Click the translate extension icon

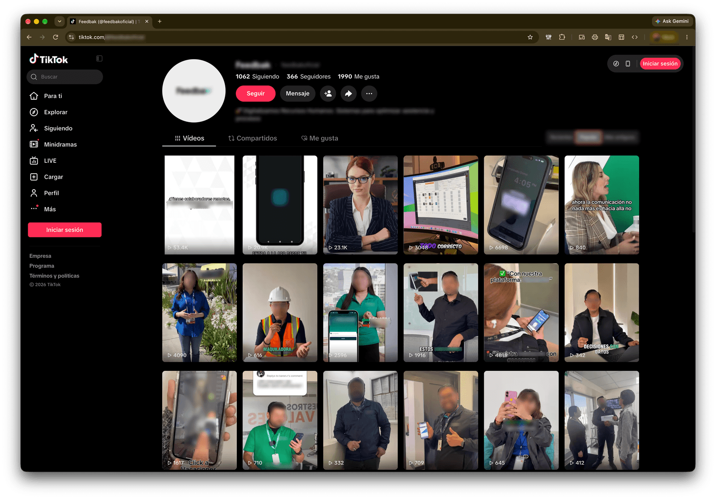608,37
